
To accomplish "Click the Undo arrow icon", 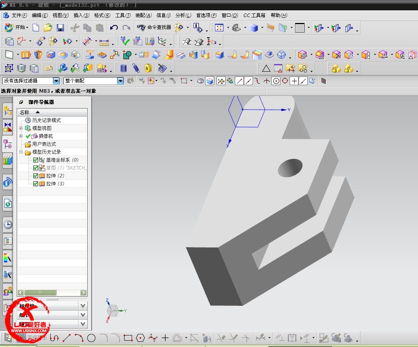I will click(114, 28).
